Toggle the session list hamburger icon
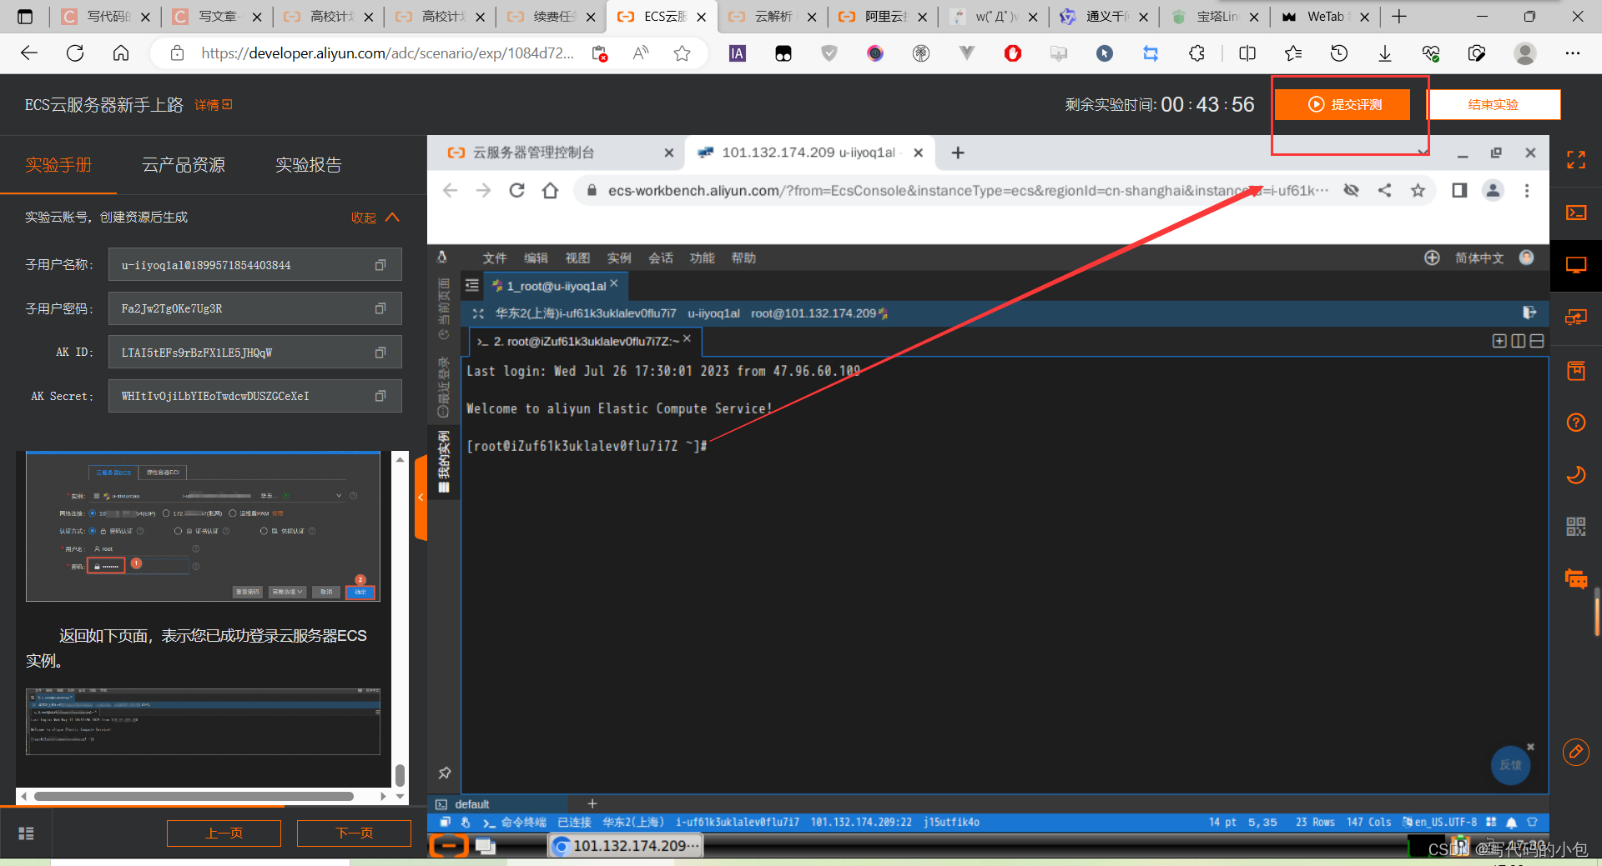1602x866 pixels. (x=472, y=285)
